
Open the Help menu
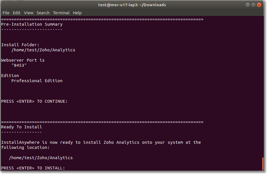click(77, 13)
